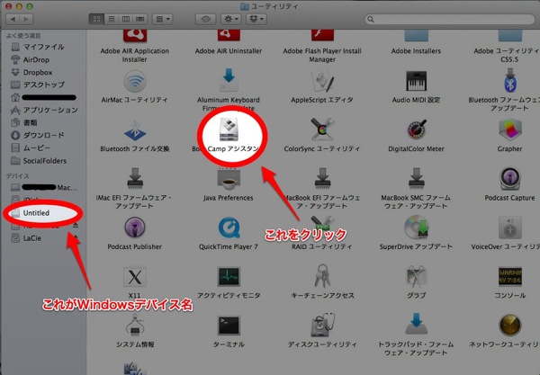This screenshot has width=540, height=375.
Task: Switch to icon view in toolbar
Action: point(96,19)
